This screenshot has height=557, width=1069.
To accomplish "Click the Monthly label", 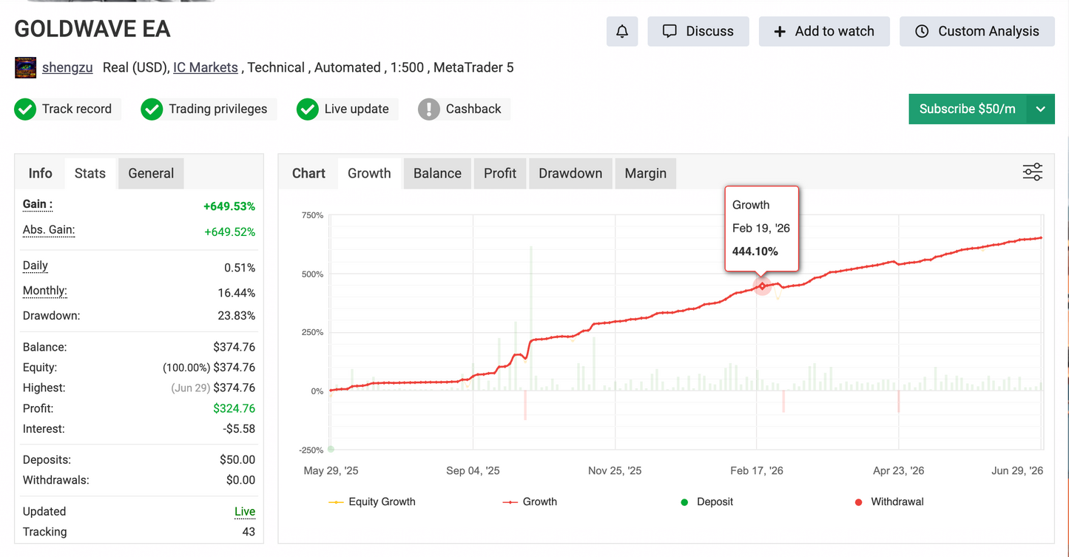I will [45, 290].
